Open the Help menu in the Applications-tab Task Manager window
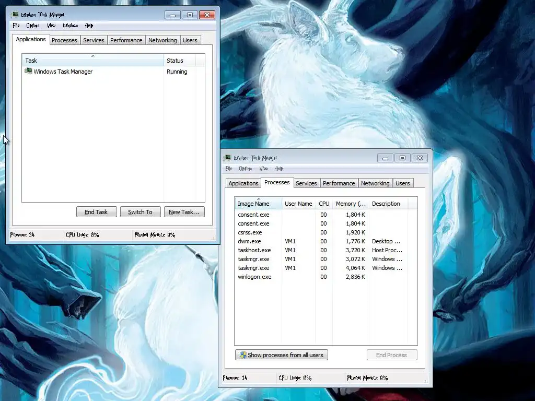The image size is (535, 401). click(89, 26)
